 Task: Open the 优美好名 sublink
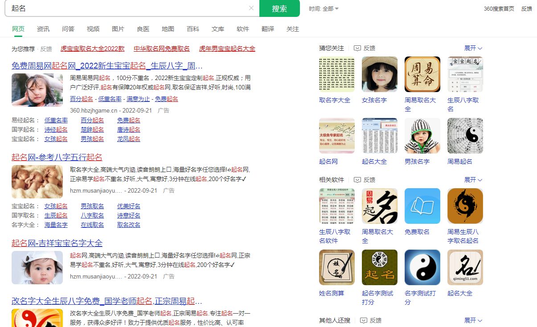129,206
